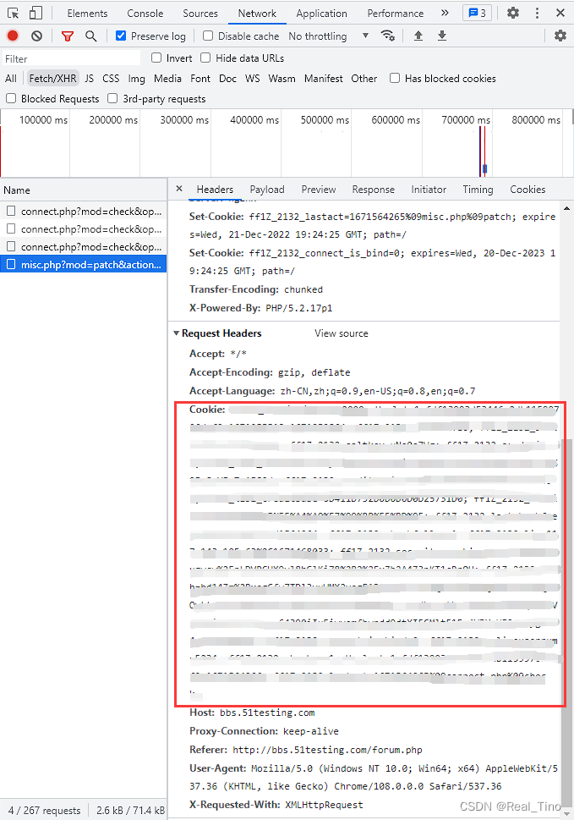Open network panel settings gear
Image resolution: width=574 pixels, height=820 pixels.
tap(560, 36)
